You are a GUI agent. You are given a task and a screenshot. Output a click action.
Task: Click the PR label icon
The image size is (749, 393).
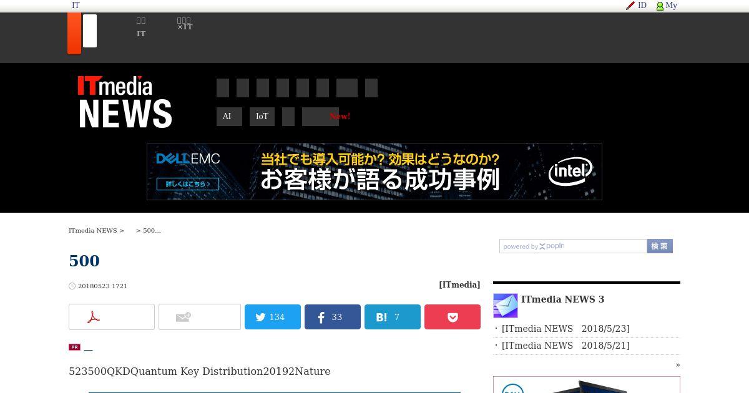tap(74, 347)
